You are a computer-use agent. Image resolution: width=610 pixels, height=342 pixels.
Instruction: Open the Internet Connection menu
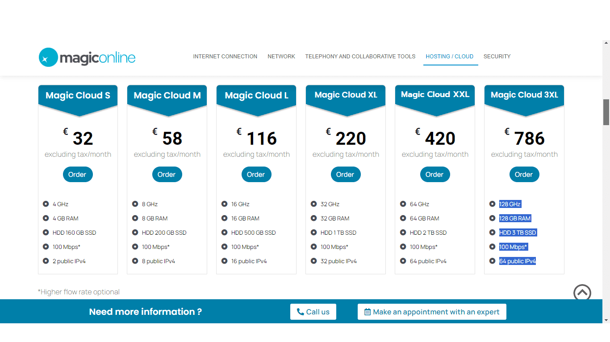tap(225, 57)
